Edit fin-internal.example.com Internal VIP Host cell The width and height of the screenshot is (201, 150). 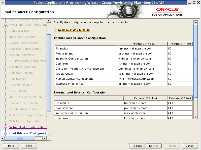pyautogui.click(x=143, y=48)
